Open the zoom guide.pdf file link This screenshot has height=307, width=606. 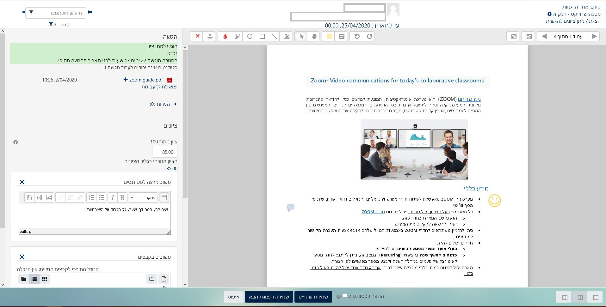click(146, 80)
